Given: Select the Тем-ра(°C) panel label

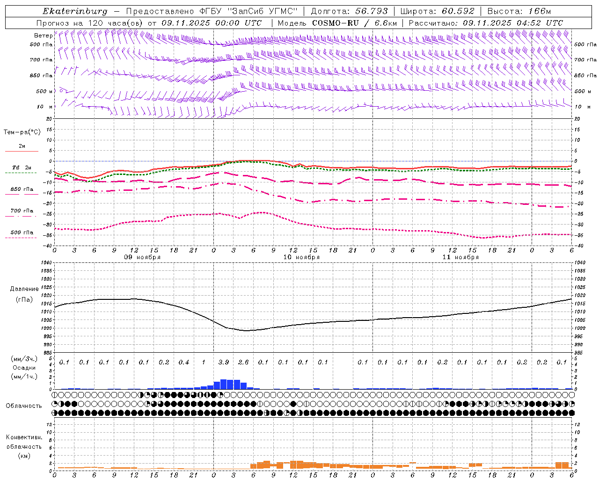Looking at the screenshot, I should tap(22, 132).
